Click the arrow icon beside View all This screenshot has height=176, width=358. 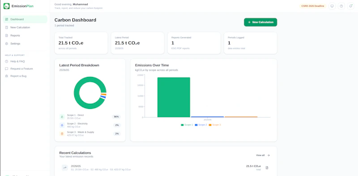click(x=268, y=155)
